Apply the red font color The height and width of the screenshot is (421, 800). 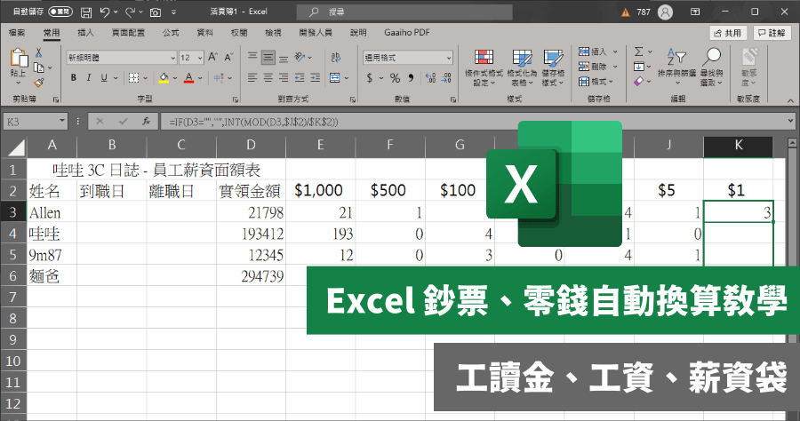pos(188,77)
